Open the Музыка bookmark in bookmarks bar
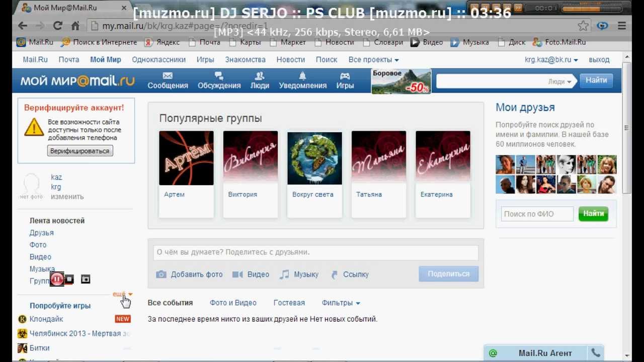The width and height of the screenshot is (644, 362). pos(469,42)
